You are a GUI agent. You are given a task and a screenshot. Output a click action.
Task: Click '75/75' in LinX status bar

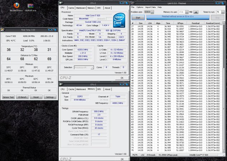point(134,155)
